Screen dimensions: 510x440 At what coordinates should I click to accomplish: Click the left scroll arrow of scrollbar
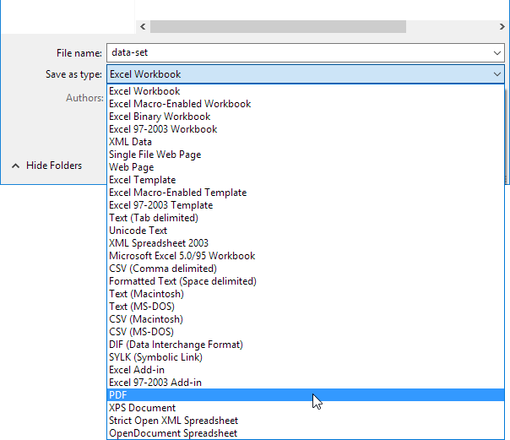143,26
